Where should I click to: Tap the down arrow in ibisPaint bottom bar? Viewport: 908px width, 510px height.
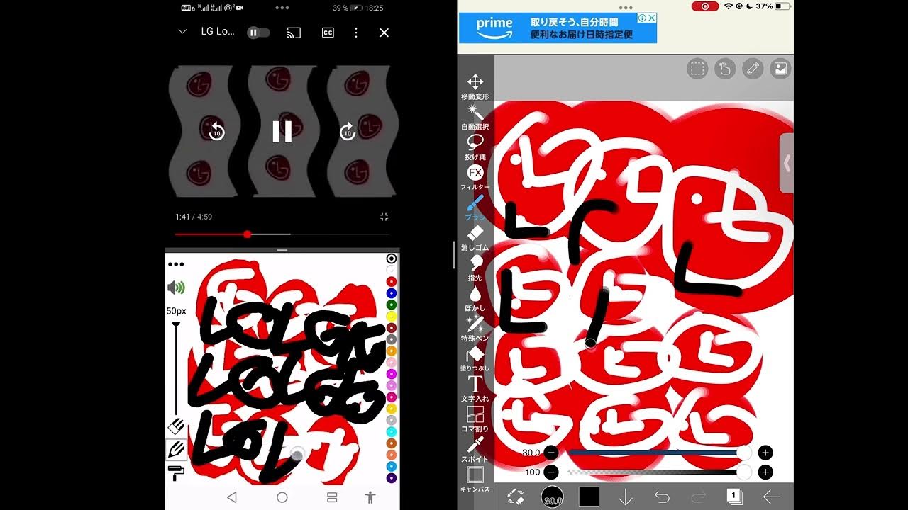pos(625,497)
